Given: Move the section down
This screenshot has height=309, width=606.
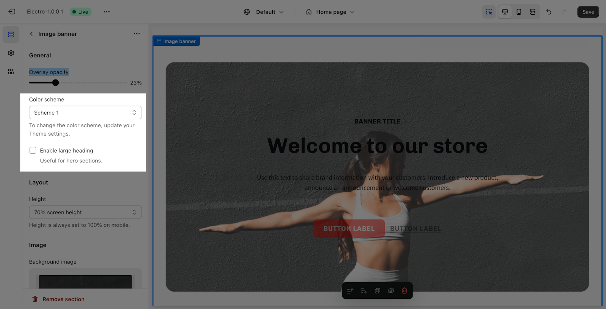Looking at the screenshot, I should tap(364, 291).
